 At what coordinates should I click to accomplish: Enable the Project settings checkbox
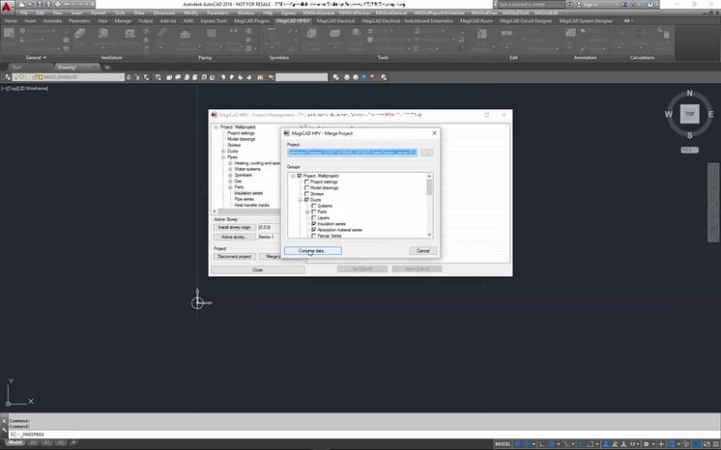pos(306,182)
